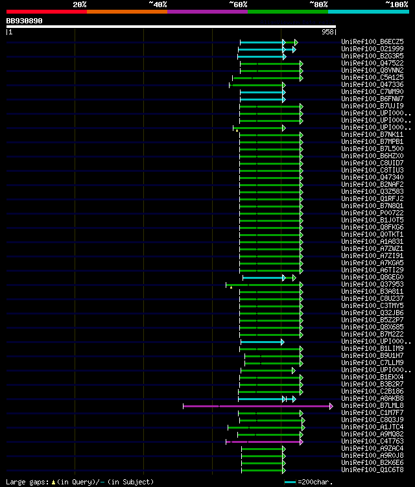Click the cyan 200char scale legend bar
415x487 pixels.
pos(290,482)
